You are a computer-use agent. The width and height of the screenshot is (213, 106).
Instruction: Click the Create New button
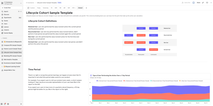[11, 8]
